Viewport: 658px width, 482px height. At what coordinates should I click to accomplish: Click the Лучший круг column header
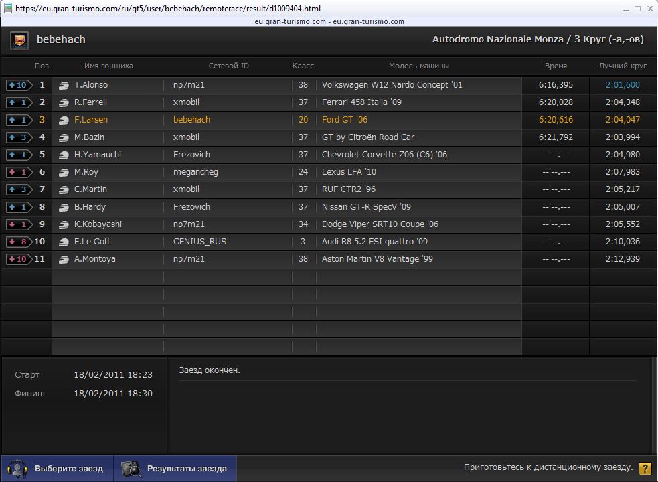pyautogui.click(x=623, y=66)
